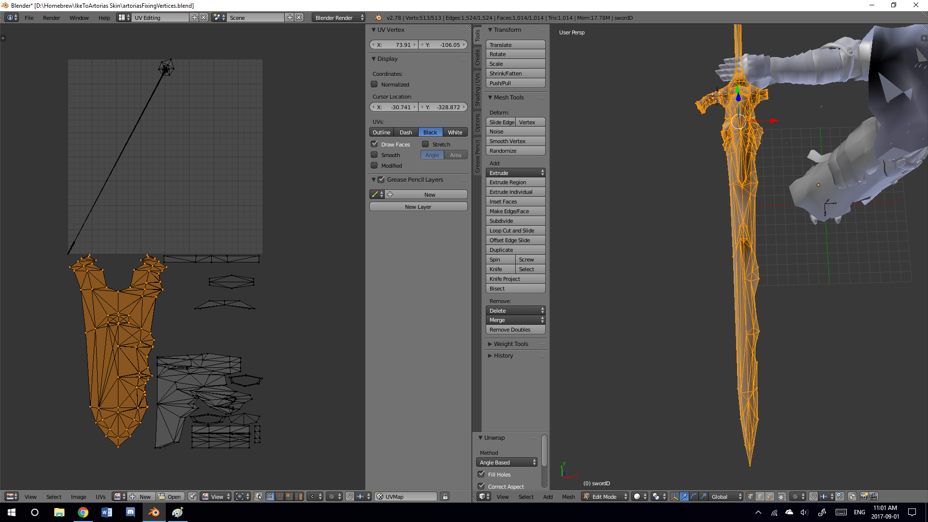928x522 pixels.
Task: Open the Global orientation dropdown
Action: 726,496
